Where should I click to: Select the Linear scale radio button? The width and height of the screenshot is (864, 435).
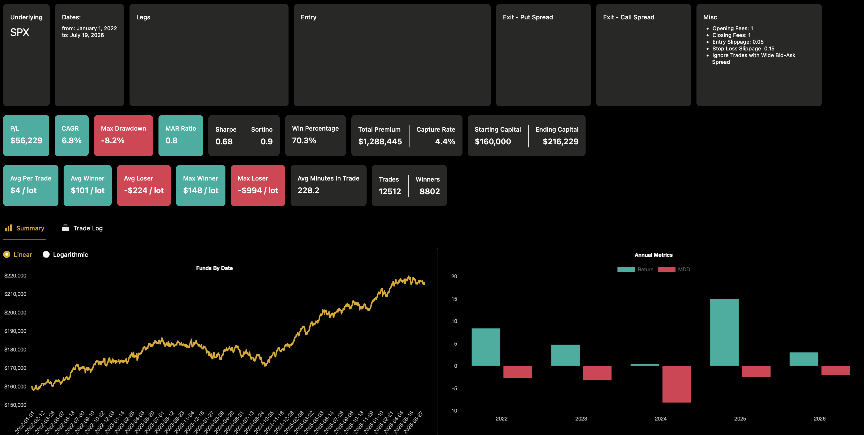(7, 254)
